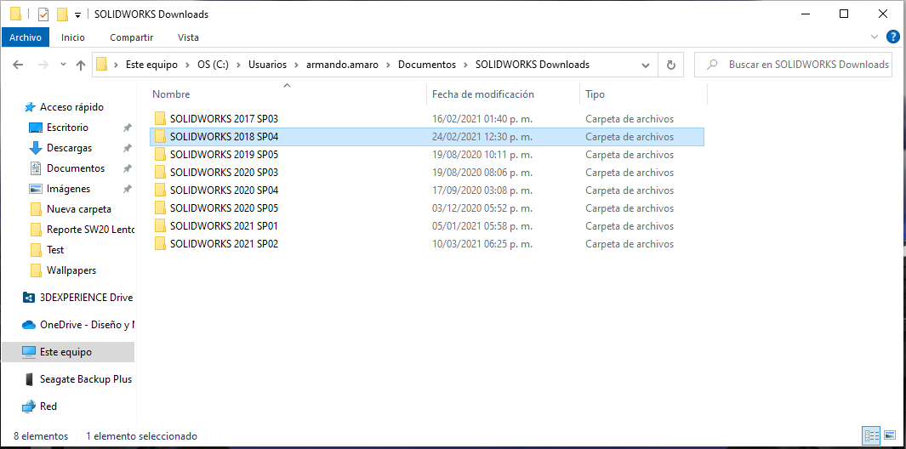
Task: Select Este equipo in navigation pane
Action: point(67,352)
